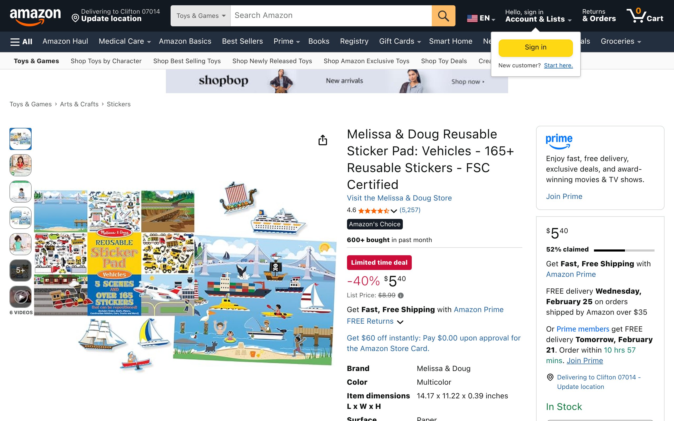The width and height of the screenshot is (674, 421).
Task: Select the 5+ more images thumbnail
Action: (x=21, y=270)
